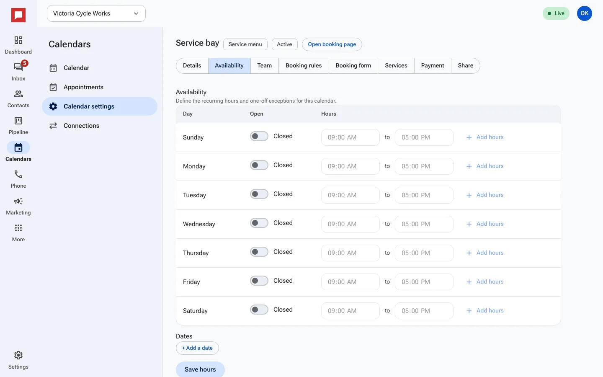The height and width of the screenshot is (377, 603).
Task: Click Add hours for Monday
Action: pos(484,166)
